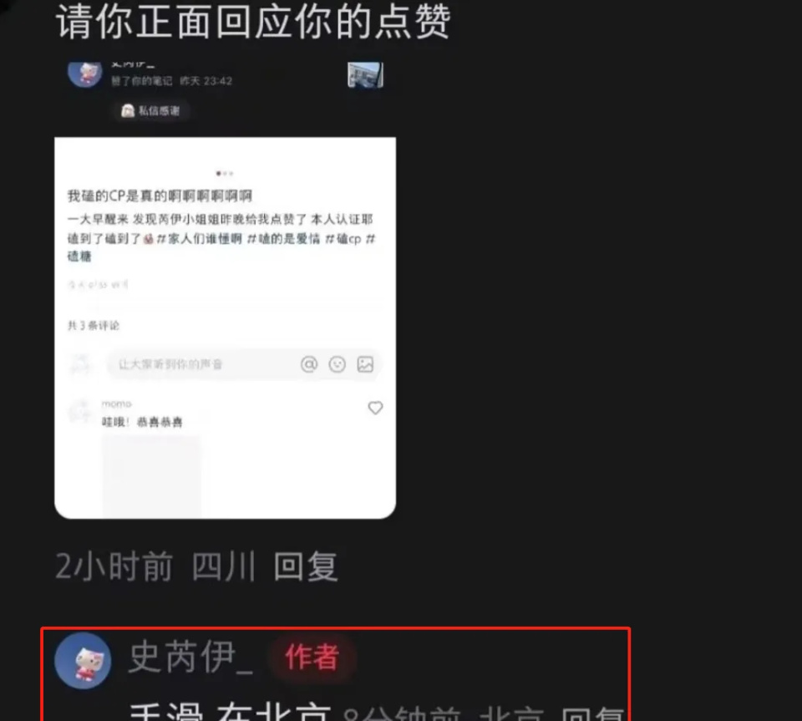
Task: Like the momo comment heart icon
Action: [x=375, y=408]
